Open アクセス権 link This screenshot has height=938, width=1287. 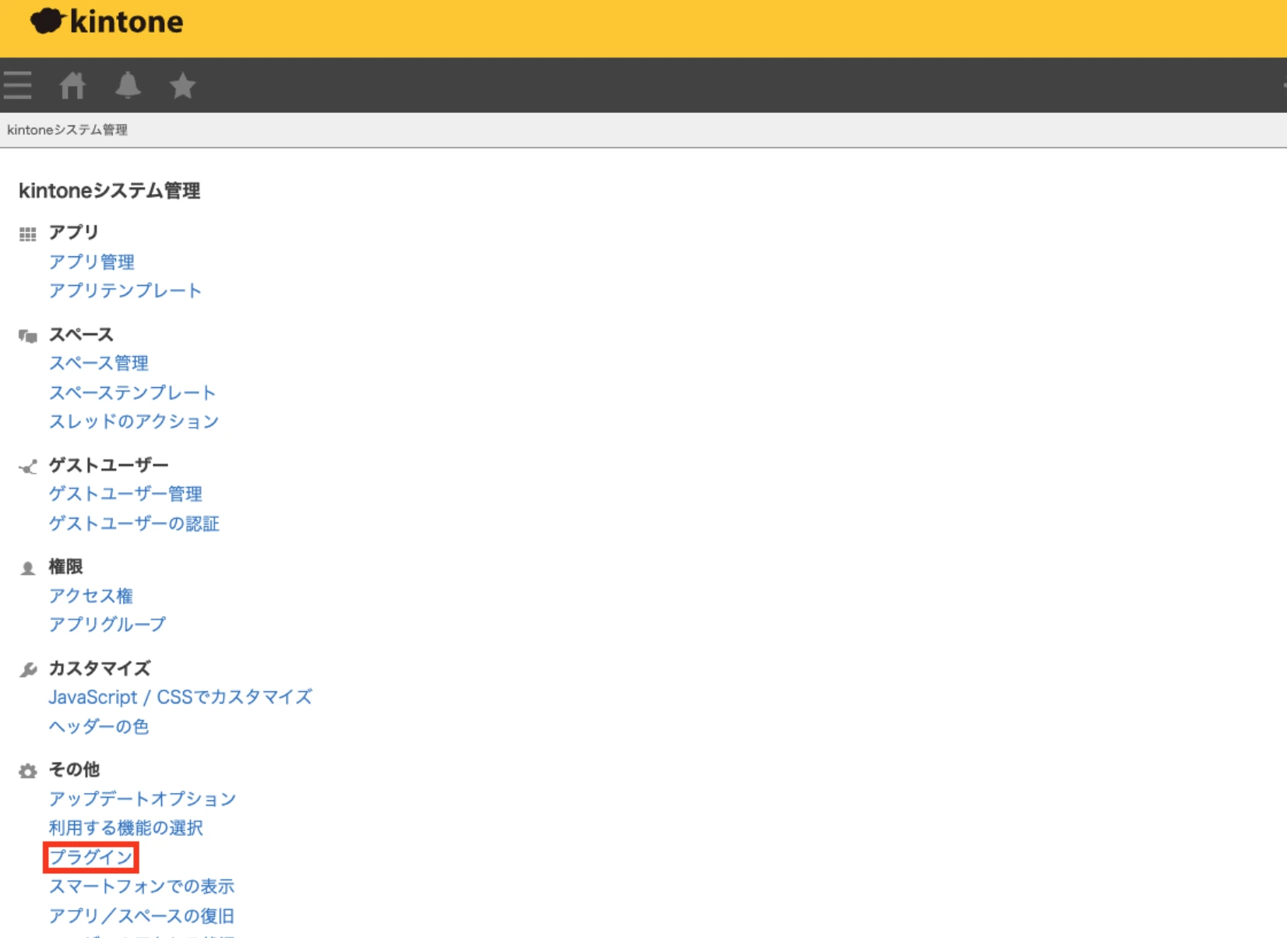[91, 596]
